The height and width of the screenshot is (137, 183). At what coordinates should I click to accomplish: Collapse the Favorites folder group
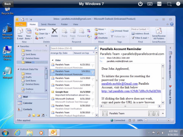[18, 46]
